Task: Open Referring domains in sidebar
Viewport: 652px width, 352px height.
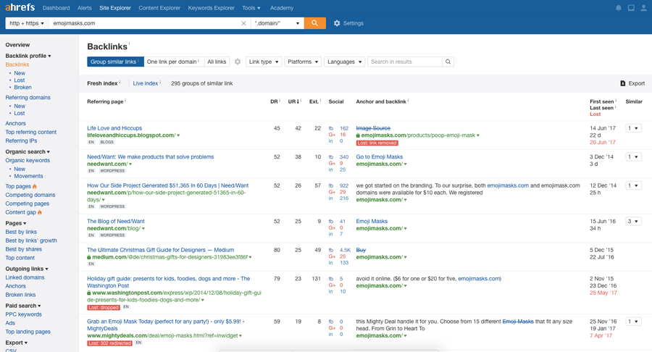Action: (x=28, y=97)
